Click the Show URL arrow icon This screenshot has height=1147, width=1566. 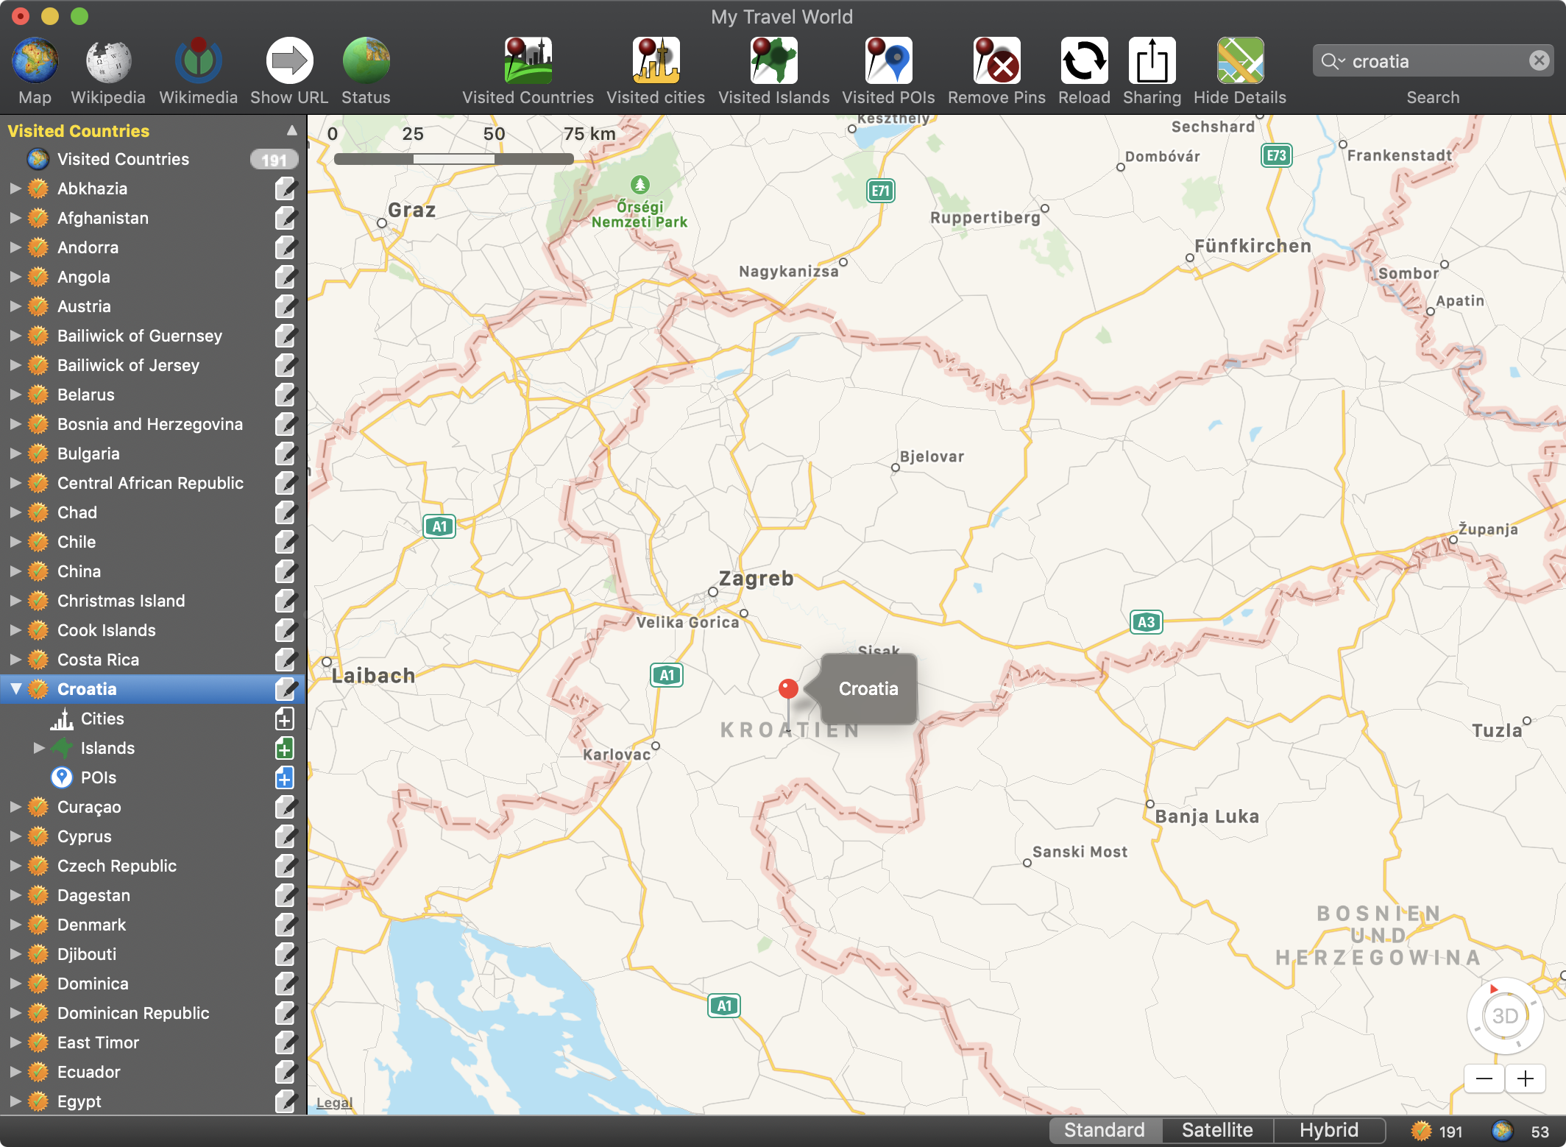tap(289, 60)
